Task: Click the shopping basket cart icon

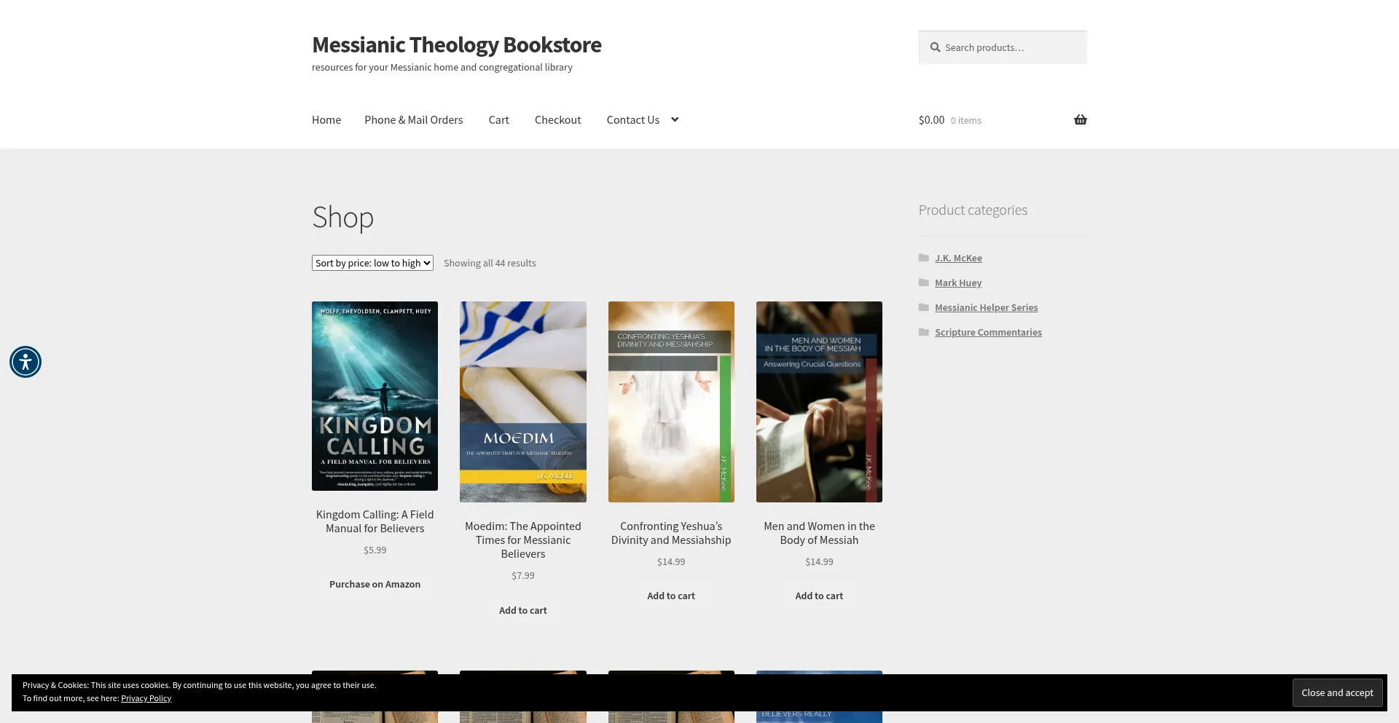Action: [1080, 120]
